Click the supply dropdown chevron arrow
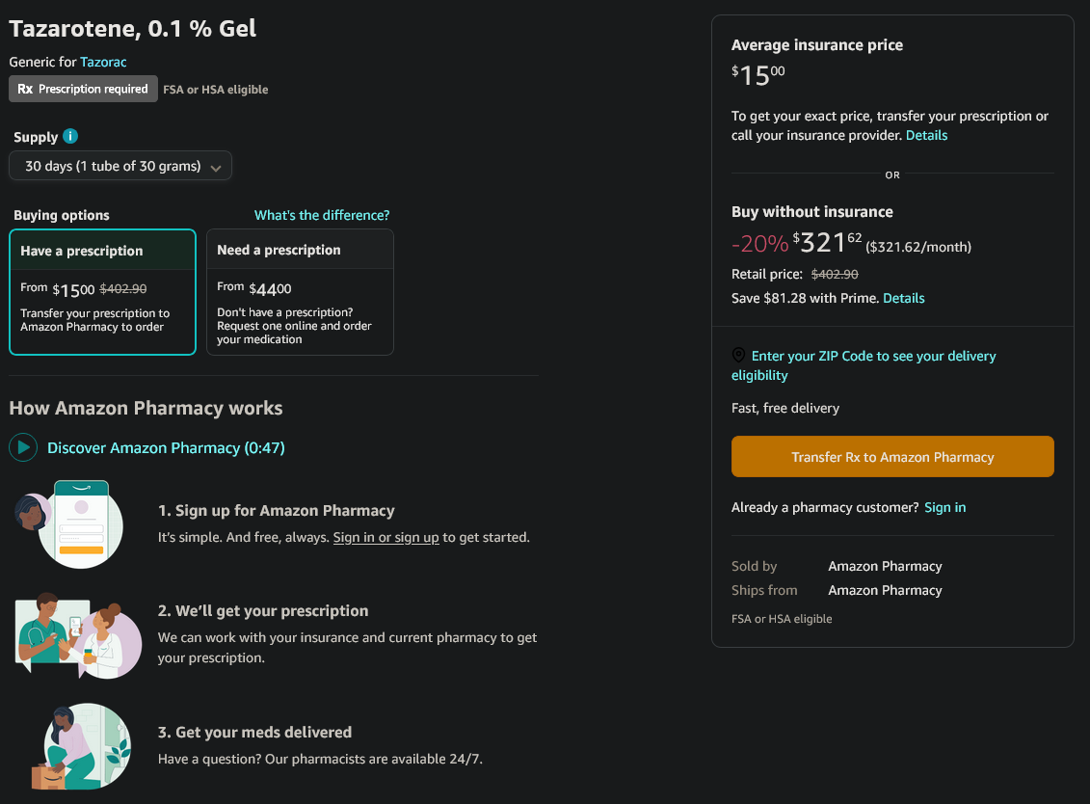The image size is (1090, 804). click(216, 168)
